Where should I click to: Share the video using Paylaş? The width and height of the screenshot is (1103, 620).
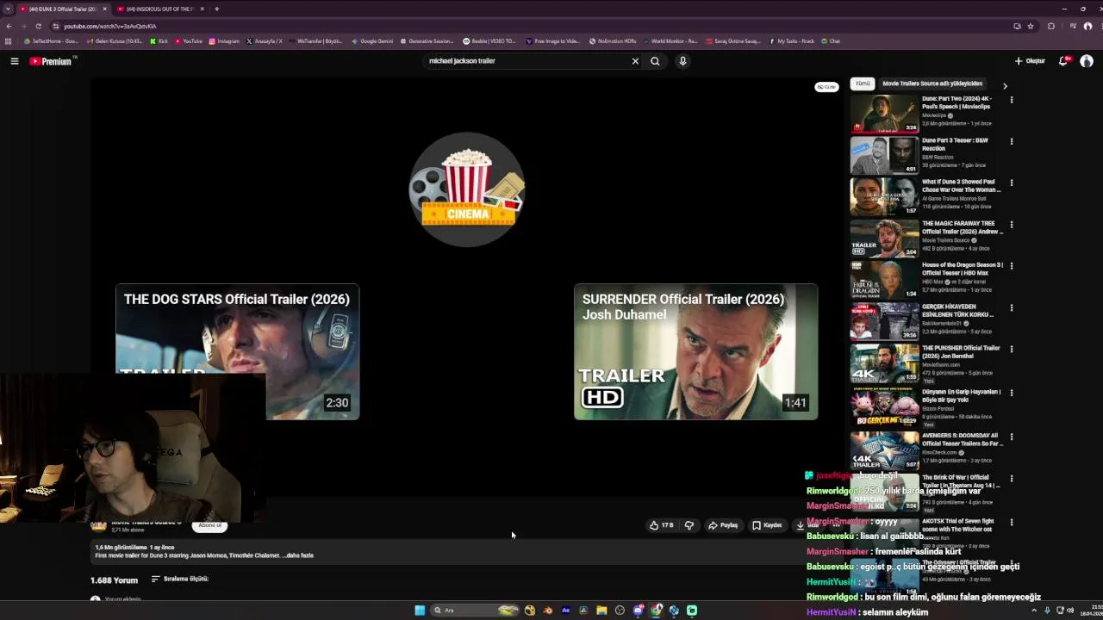point(723,525)
